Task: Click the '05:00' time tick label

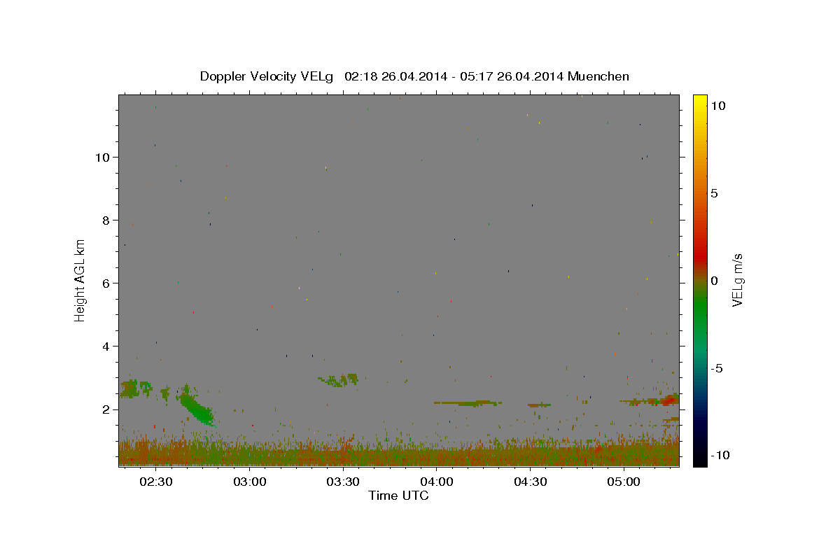Action: (623, 482)
